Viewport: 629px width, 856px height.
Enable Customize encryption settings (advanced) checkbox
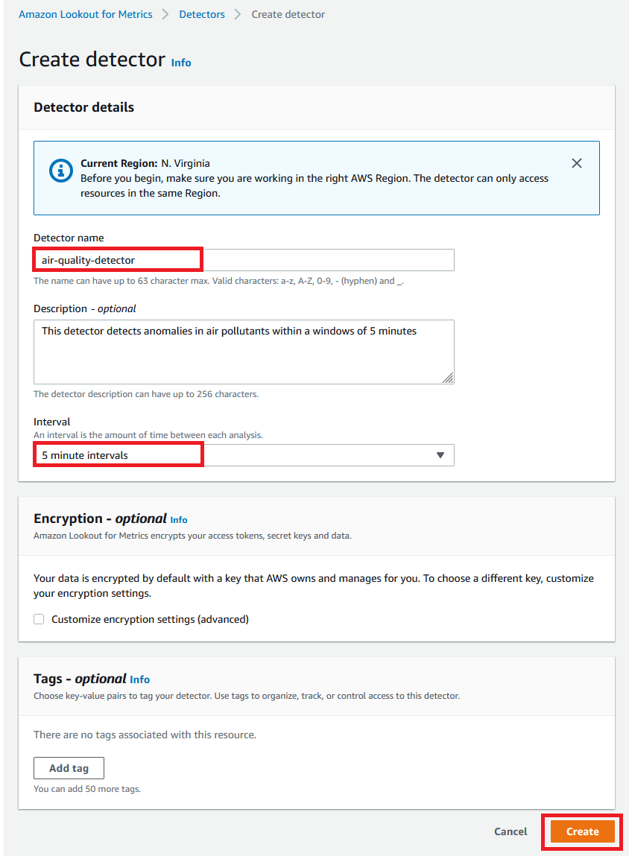tap(39, 619)
